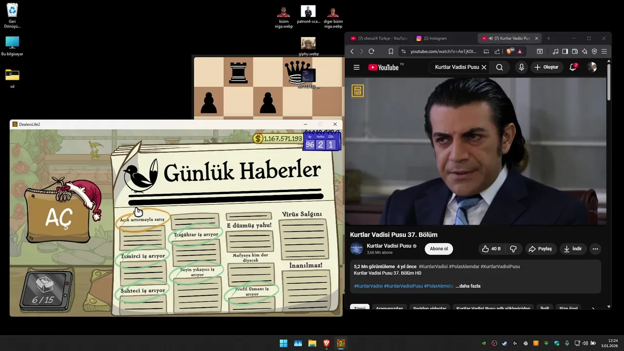
Task: Close the Kurtlar Vadisi browser tab
Action: pos(537,39)
